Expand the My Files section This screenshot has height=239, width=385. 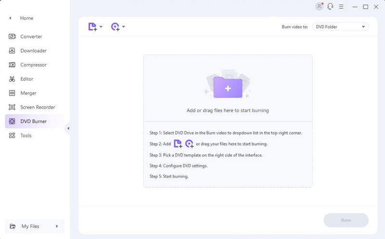pos(35,226)
